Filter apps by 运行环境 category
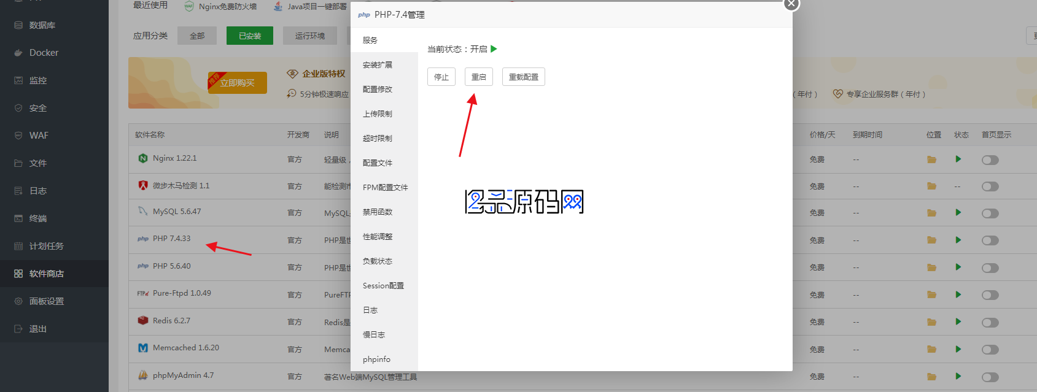The image size is (1037, 392). click(x=310, y=36)
